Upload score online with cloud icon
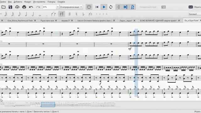 [17, 7]
